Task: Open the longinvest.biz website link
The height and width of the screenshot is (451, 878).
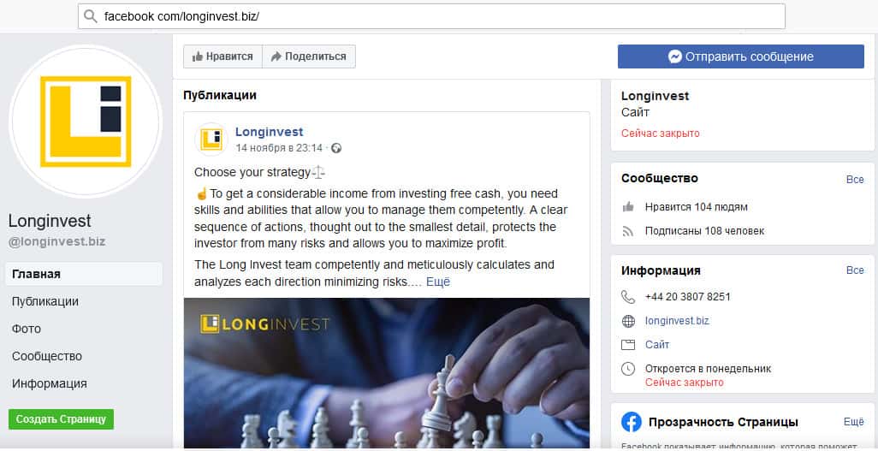Action: (x=677, y=321)
